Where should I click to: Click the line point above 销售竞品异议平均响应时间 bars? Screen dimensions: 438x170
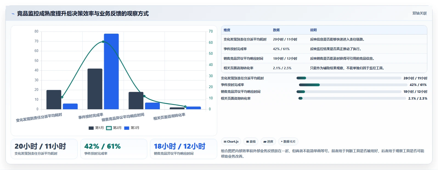(x=144, y=96)
